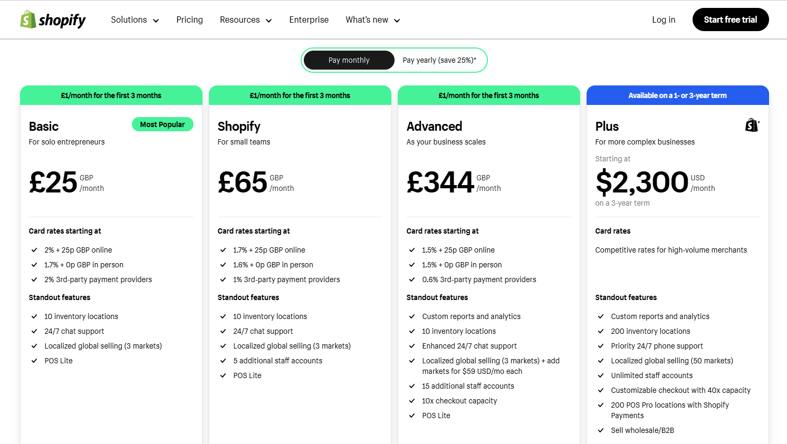This screenshot has height=444, width=787.
Task: Switch to Pay yearly (save 25%) billing
Action: [x=439, y=60]
